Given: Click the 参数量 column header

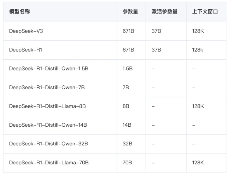Looking at the screenshot, I should pos(130,12).
